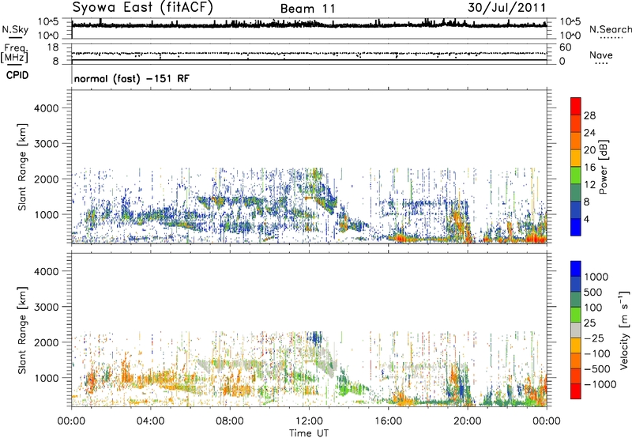632x438 pixels.
Task: Click the "04:00" time tick label
Action: click(x=150, y=421)
